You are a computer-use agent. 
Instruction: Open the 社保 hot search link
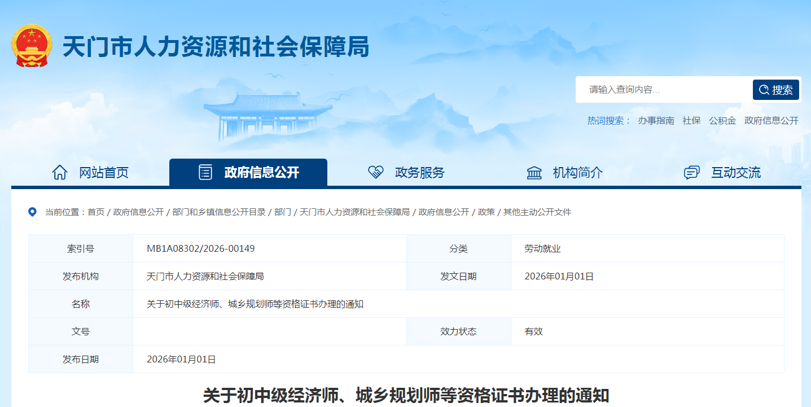691,120
